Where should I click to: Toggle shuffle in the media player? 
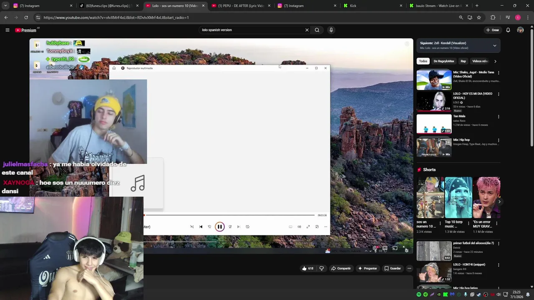pos(192,227)
